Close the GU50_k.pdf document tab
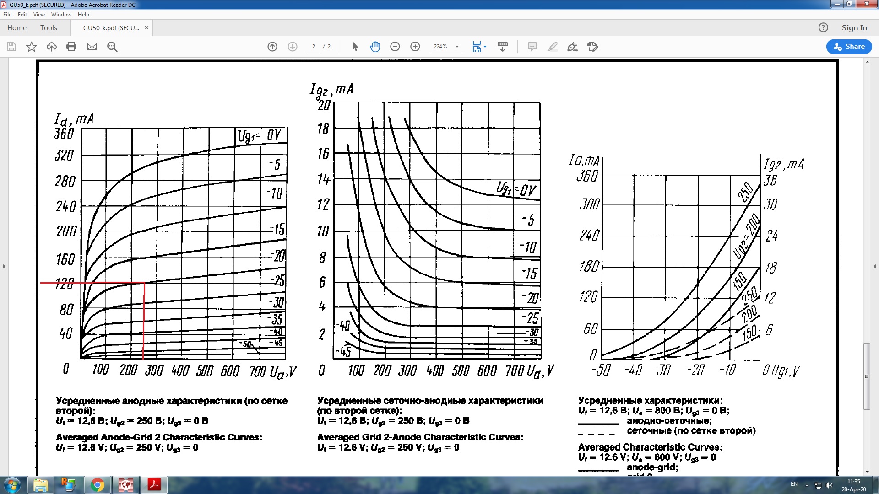Screen dimensions: 879x494 point(146,27)
